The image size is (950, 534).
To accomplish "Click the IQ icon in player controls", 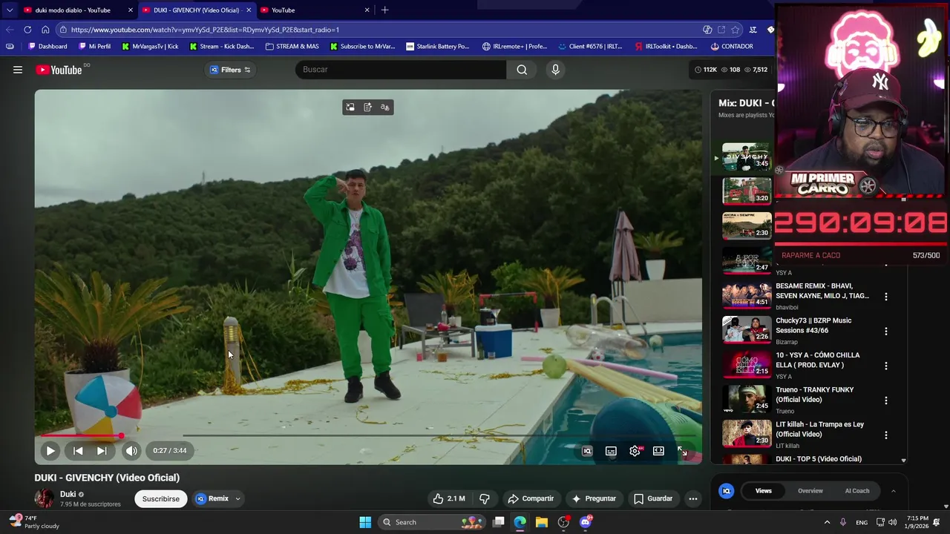I will [x=587, y=451].
